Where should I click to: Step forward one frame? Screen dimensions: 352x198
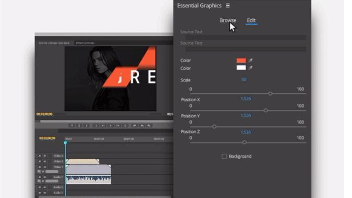click(118, 126)
